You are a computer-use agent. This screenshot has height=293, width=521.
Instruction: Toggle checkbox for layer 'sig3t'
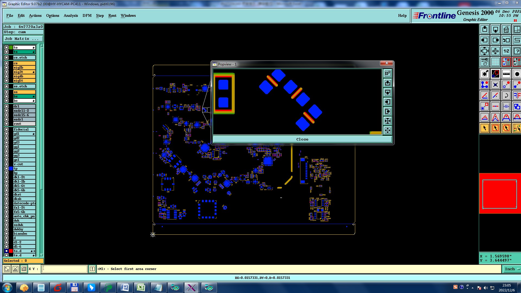point(7,72)
